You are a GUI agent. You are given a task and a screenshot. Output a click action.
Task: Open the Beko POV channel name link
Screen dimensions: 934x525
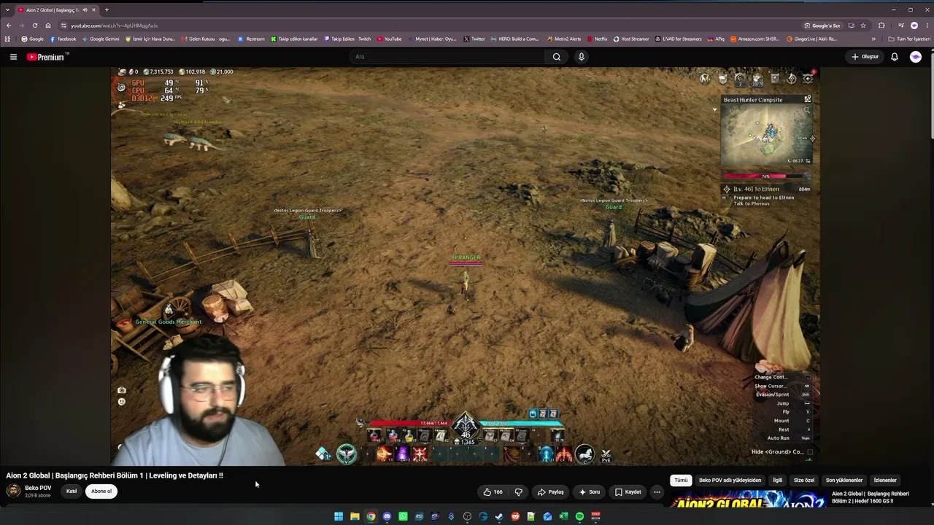click(x=38, y=488)
